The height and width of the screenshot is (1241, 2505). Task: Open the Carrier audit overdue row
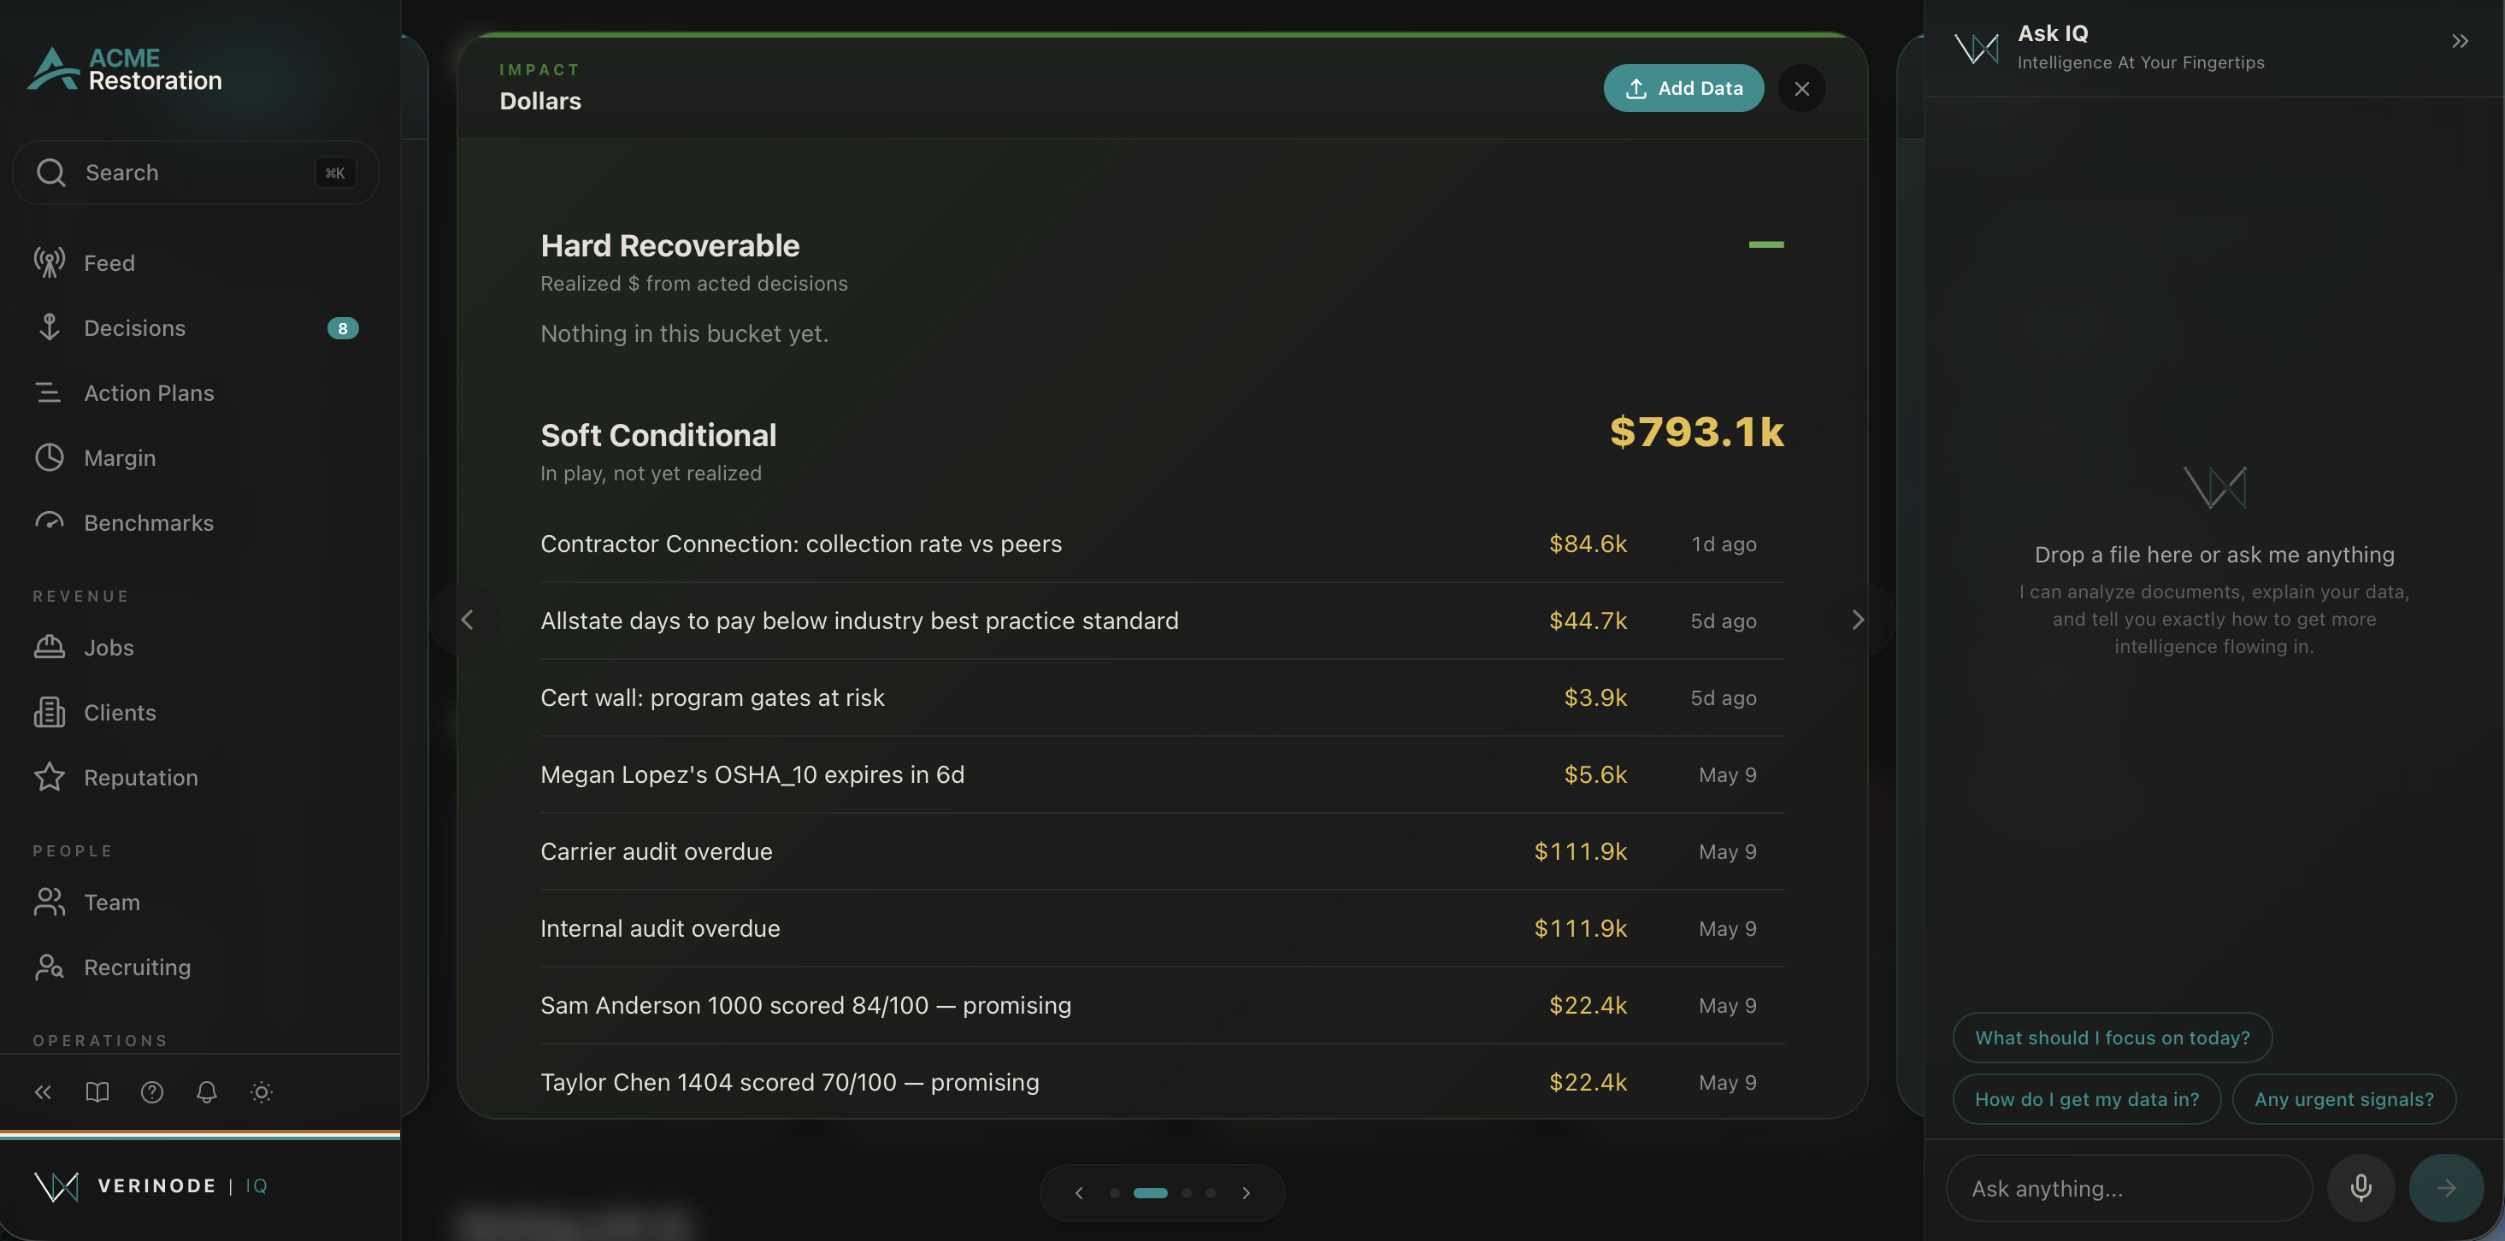(x=1162, y=851)
